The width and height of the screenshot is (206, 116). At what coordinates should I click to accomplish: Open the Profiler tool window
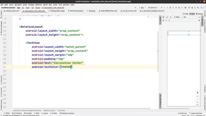point(53,113)
